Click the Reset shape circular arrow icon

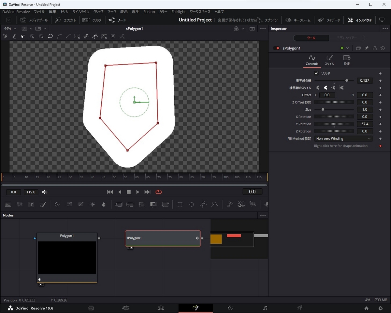click(51, 36)
